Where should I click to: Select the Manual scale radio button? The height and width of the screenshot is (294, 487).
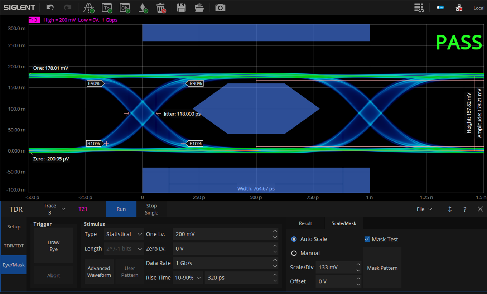(x=294, y=253)
